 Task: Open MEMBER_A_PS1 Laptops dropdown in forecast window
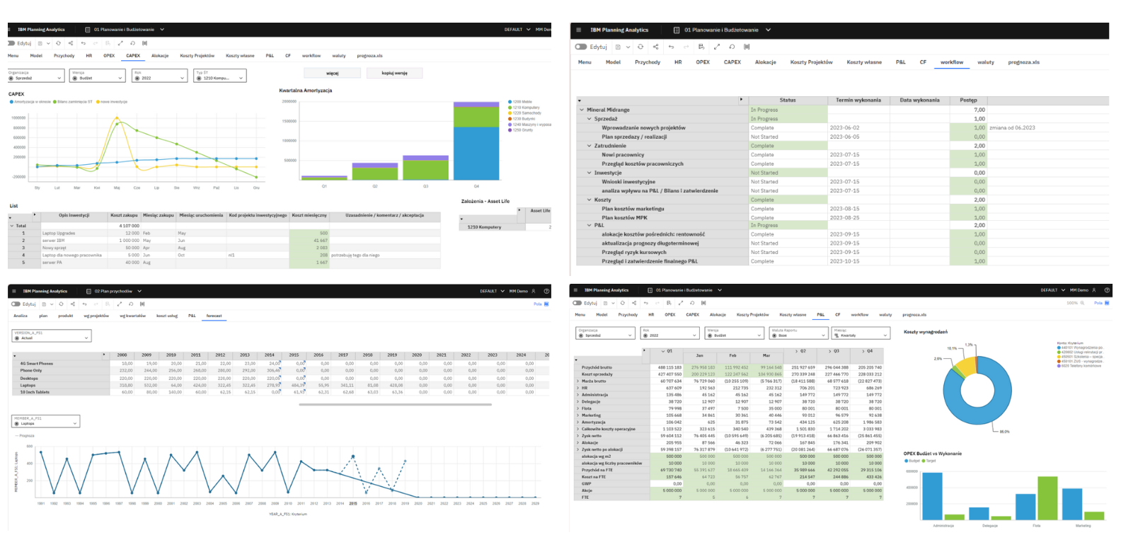46,422
